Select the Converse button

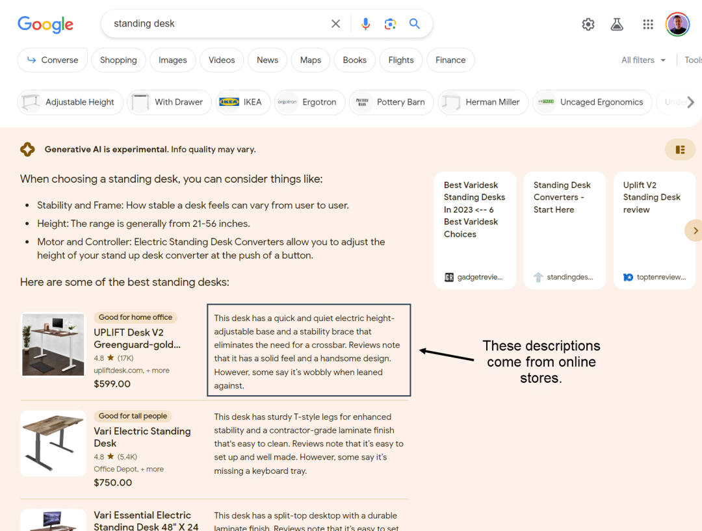52,60
